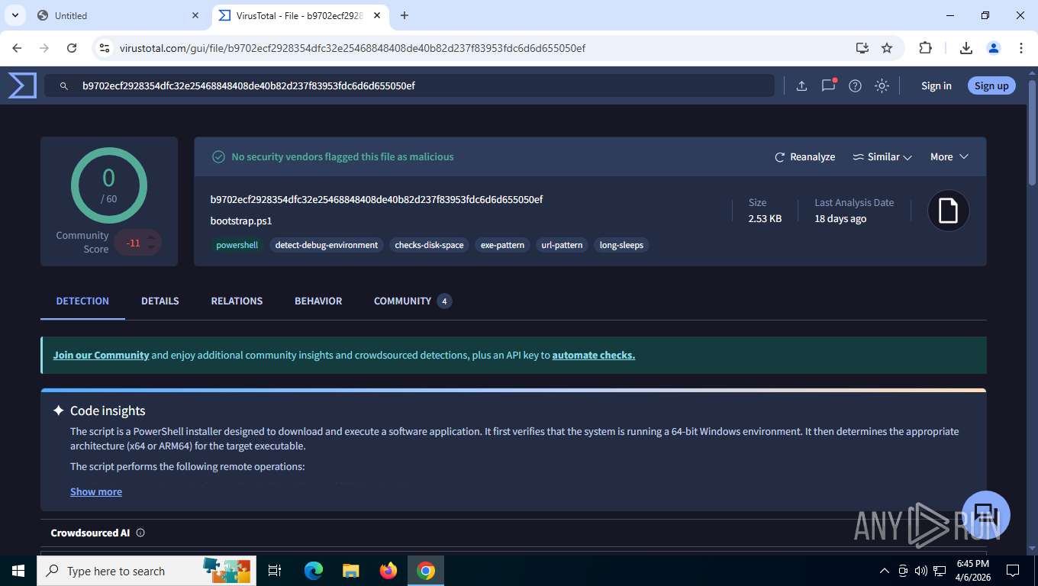1038x586 pixels.
Task: Click the file hash text in header
Action: coord(376,199)
